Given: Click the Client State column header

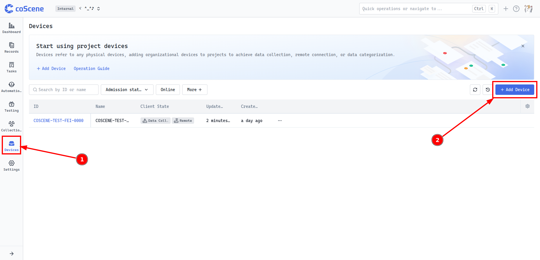Looking at the screenshot, I should pyautogui.click(x=155, y=106).
